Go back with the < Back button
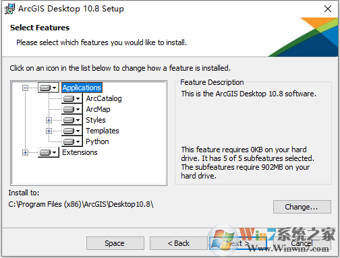 coord(179,243)
